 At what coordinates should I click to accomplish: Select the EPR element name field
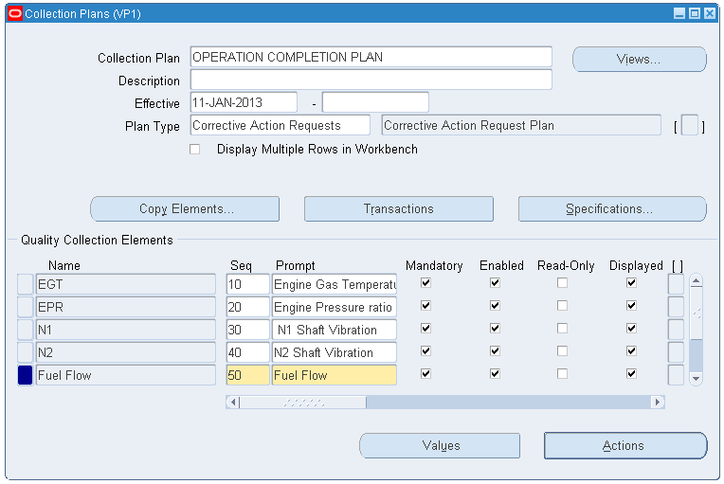(x=126, y=307)
